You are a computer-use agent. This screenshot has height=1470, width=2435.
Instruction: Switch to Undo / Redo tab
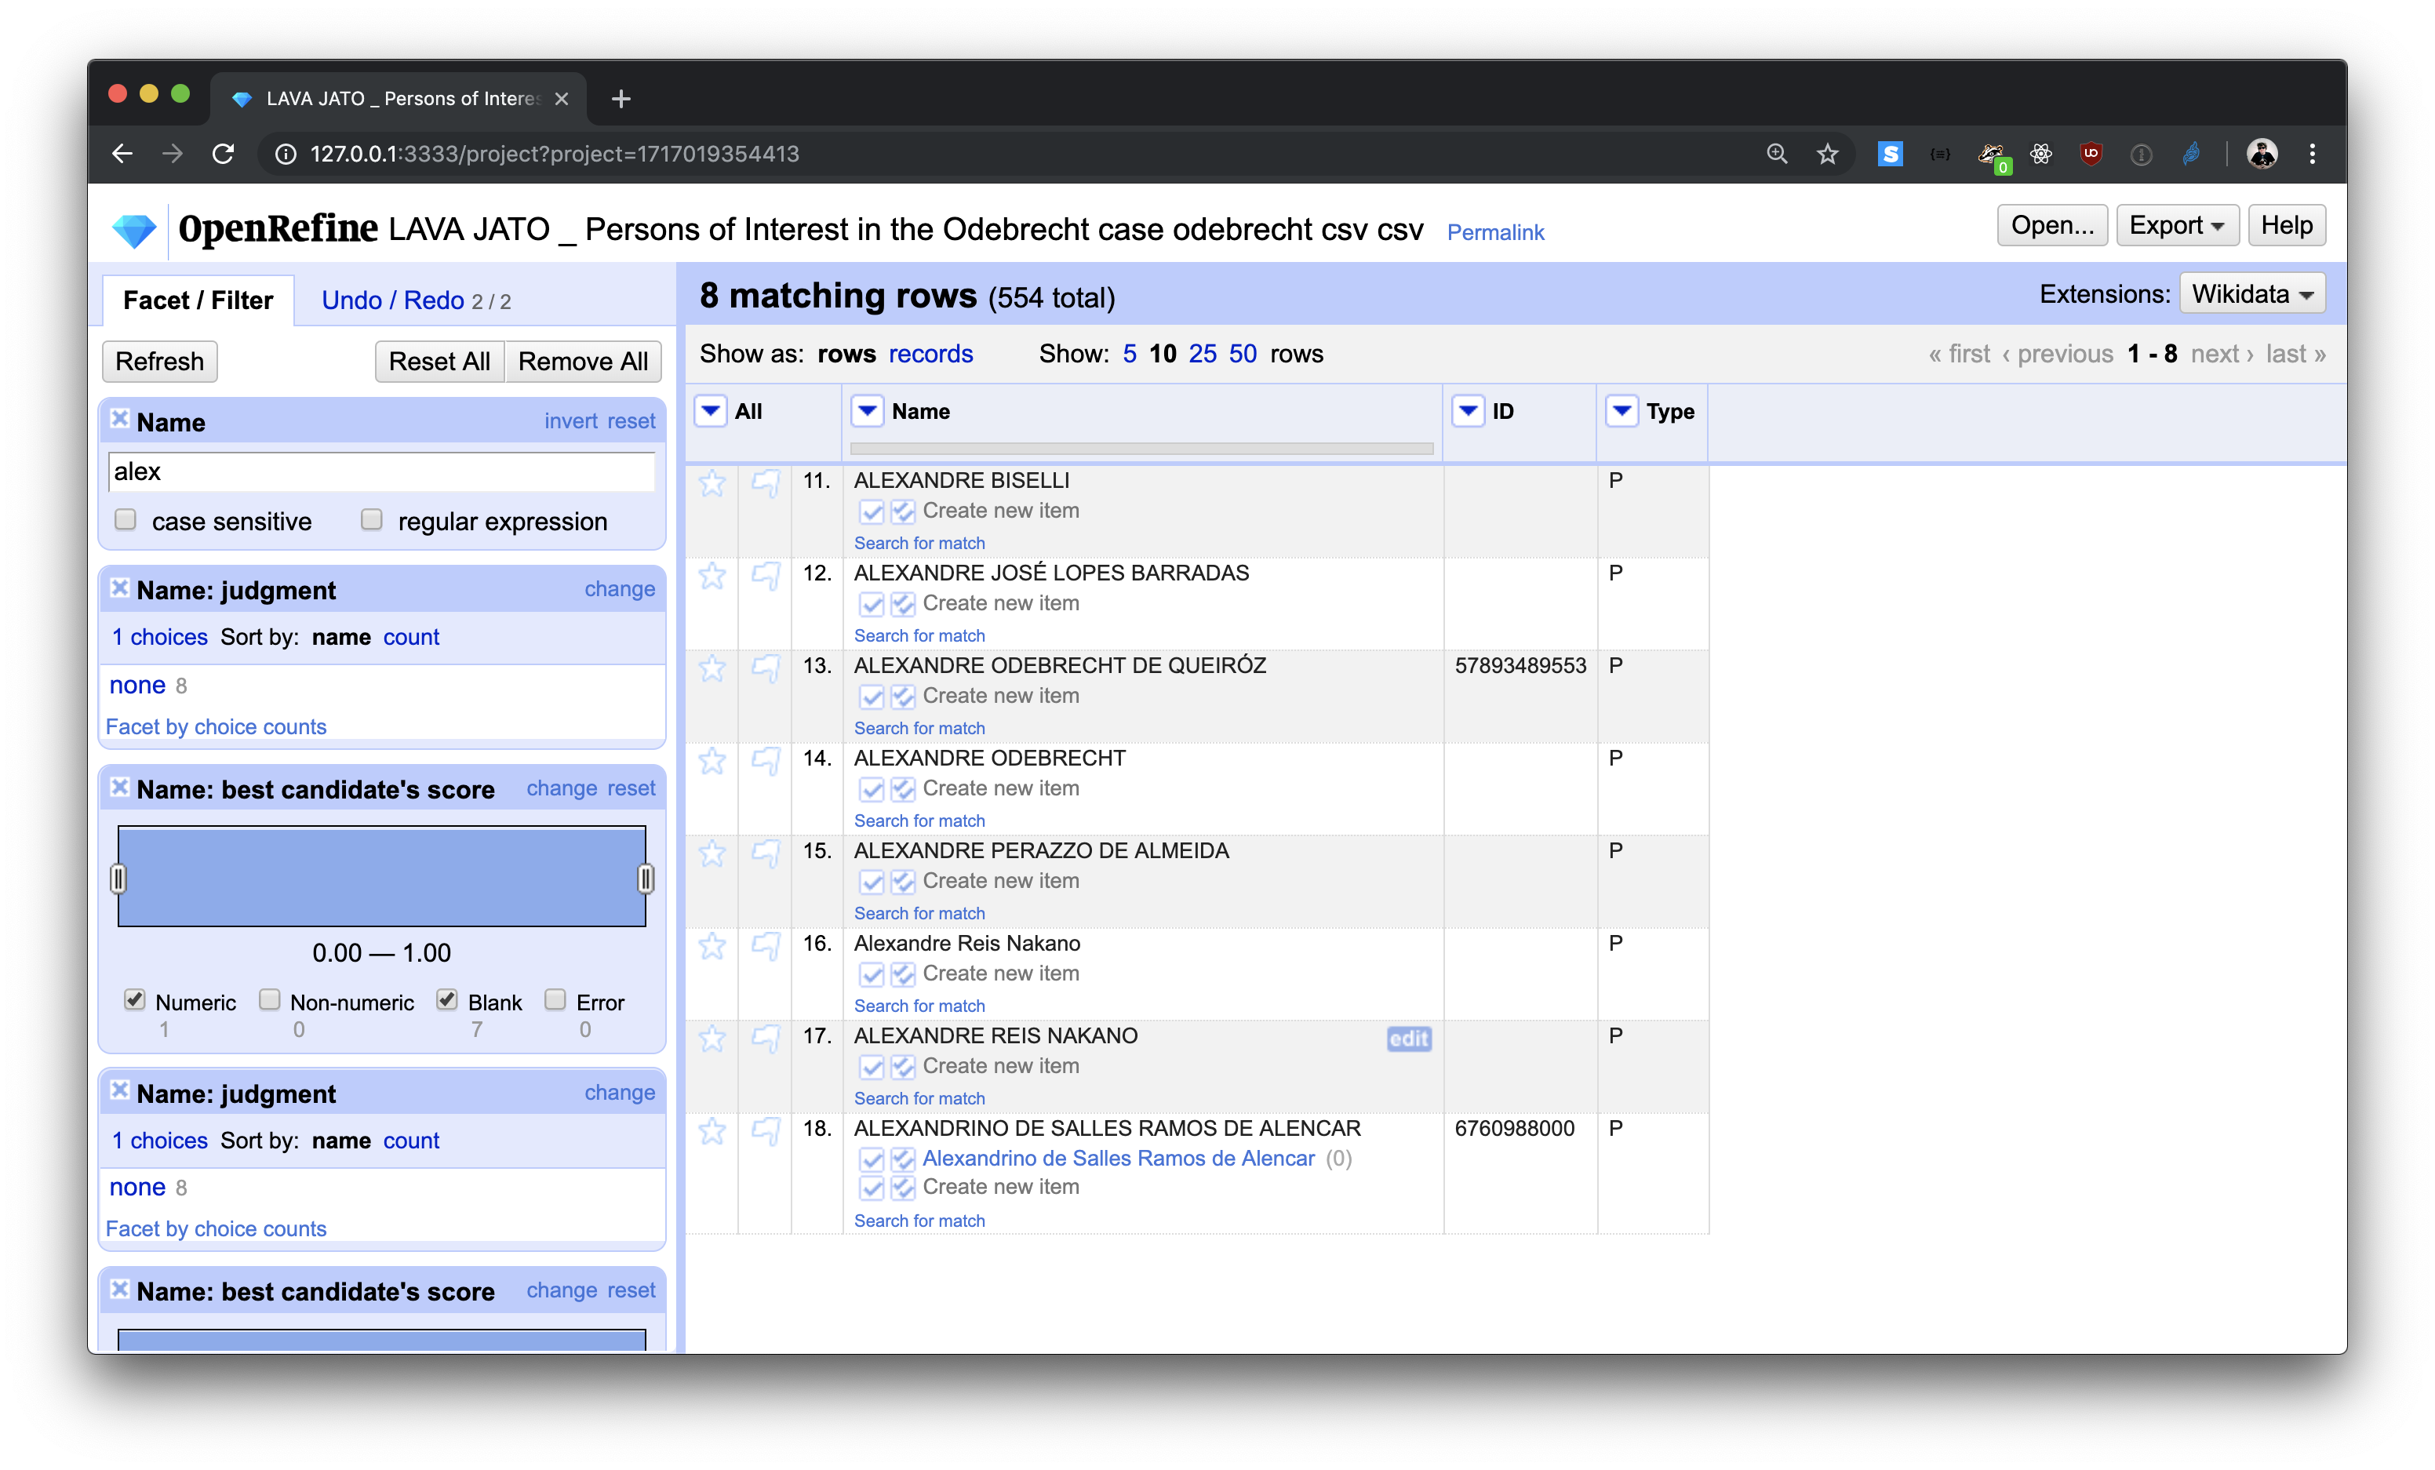tap(416, 300)
